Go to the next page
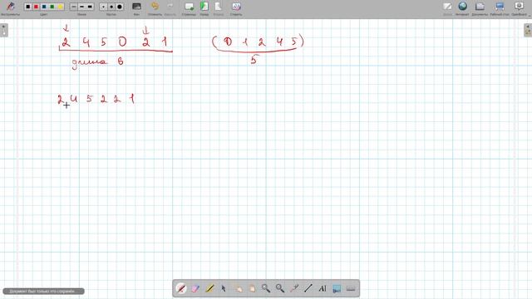 pos(218,7)
